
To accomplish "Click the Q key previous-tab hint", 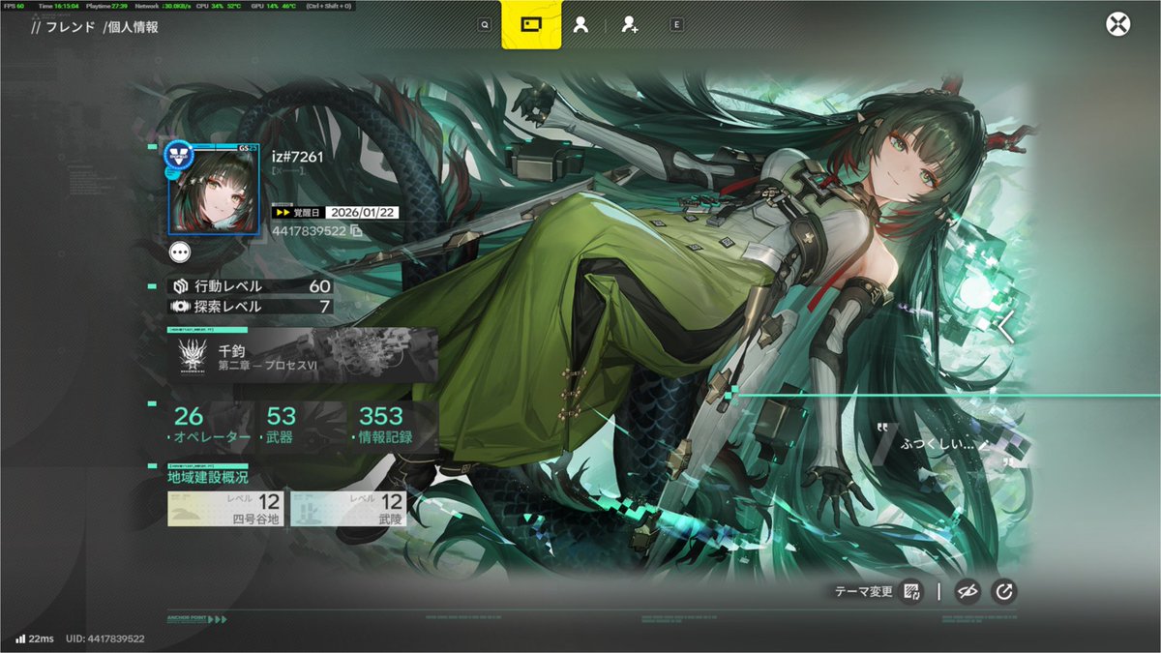I will pos(484,25).
